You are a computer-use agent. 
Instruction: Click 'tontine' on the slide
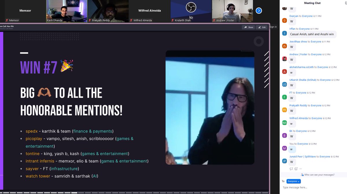[x=32, y=153]
